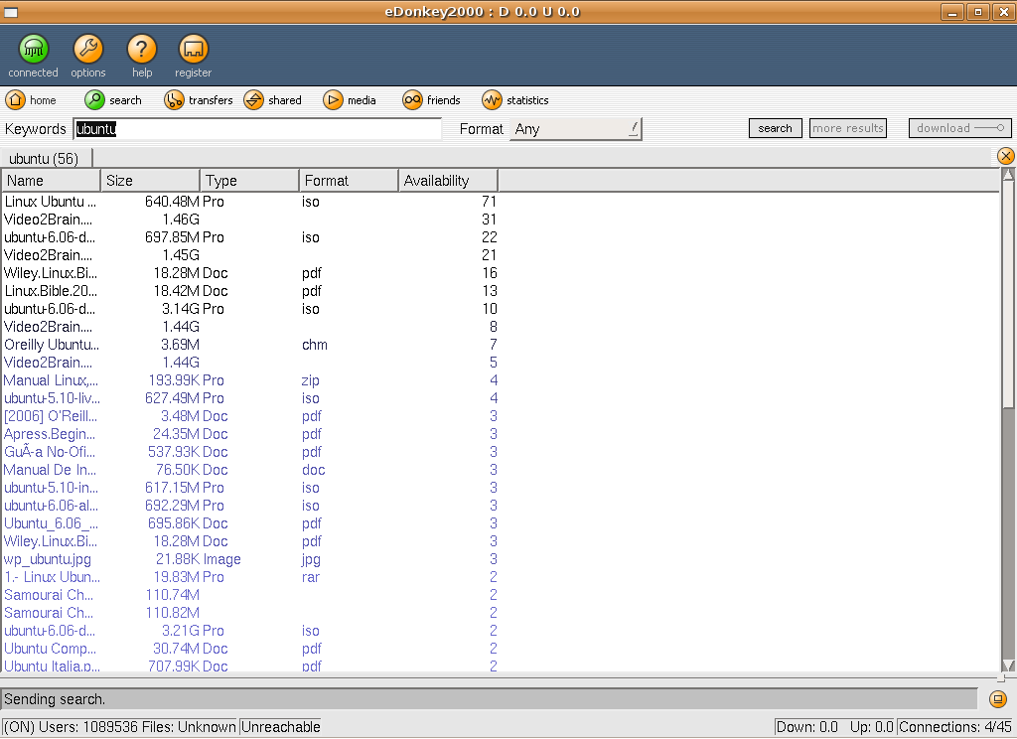The height and width of the screenshot is (739, 1017).
Task: Switch to the search tab
Action: 113,100
